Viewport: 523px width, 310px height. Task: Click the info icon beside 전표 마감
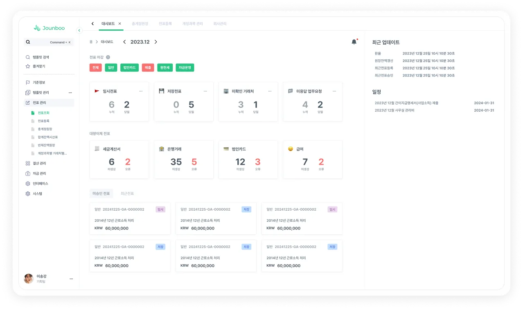coord(108,57)
